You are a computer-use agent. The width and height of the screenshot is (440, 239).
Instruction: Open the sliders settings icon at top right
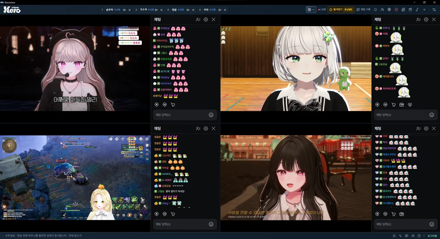pyautogui.click(x=434, y=10)
